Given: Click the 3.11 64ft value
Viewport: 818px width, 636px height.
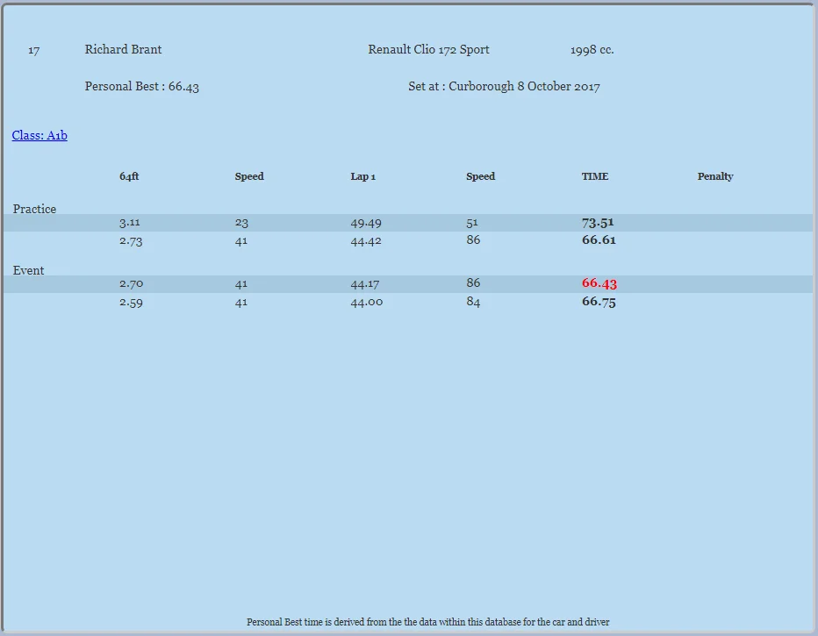Looking at the screenshot, I should point(129,223).
